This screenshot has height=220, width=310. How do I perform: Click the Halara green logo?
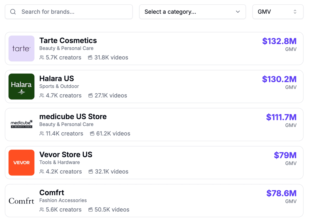21,86
